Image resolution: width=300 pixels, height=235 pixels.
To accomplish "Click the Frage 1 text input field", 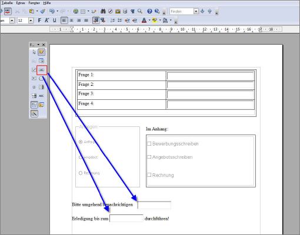I will point(210,76).
